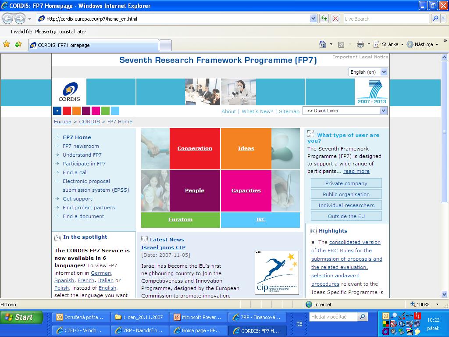Click the Outside the EU button
Viewport: 449px width, 337px height.
click(x=346, y=216)
